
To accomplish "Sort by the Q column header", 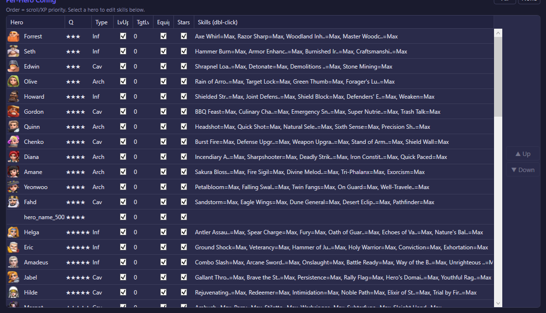I will (78, 22).
